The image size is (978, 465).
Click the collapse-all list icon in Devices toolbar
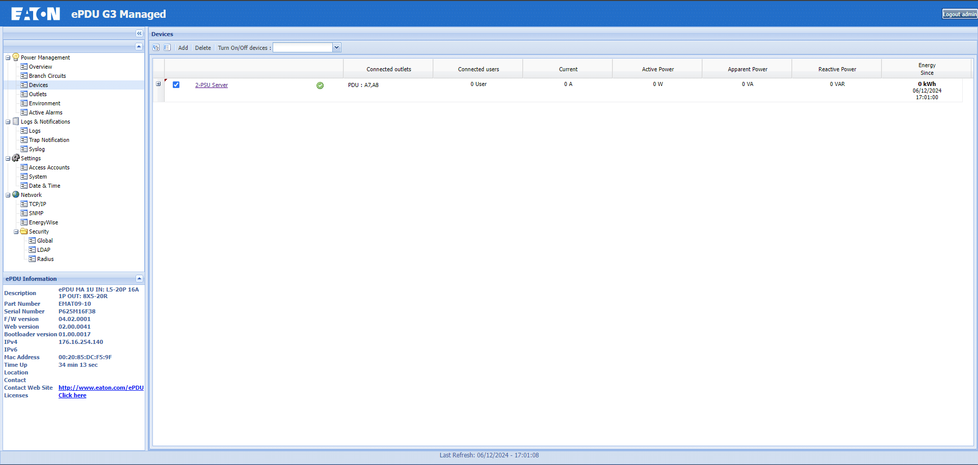[167, 47]
